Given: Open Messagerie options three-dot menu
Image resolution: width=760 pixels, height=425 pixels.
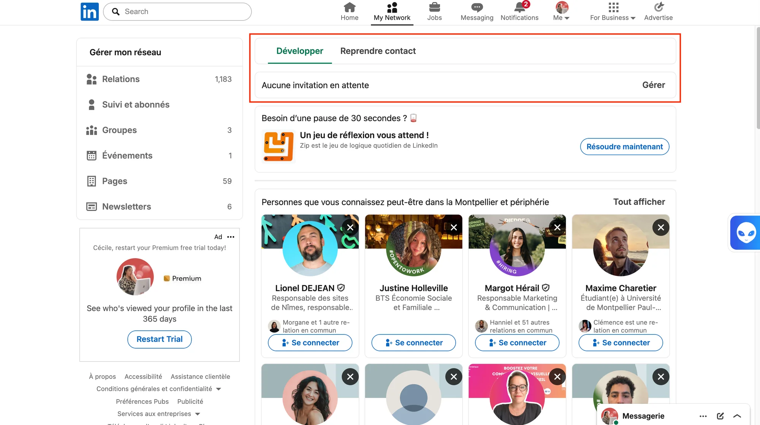Looking at the screenshot, I should 703,416.
